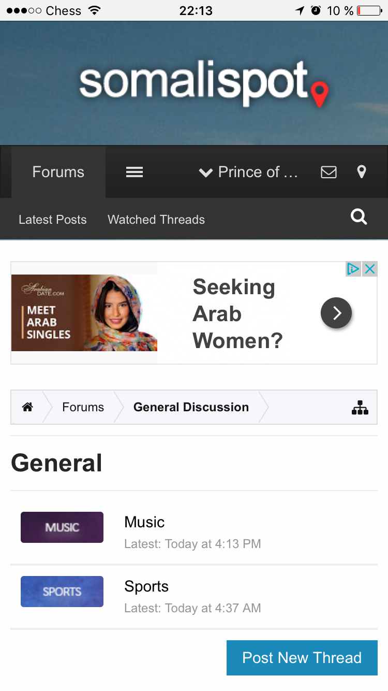Click Forums in the breadcrumb
388x691 pixels.
point(83,407)
